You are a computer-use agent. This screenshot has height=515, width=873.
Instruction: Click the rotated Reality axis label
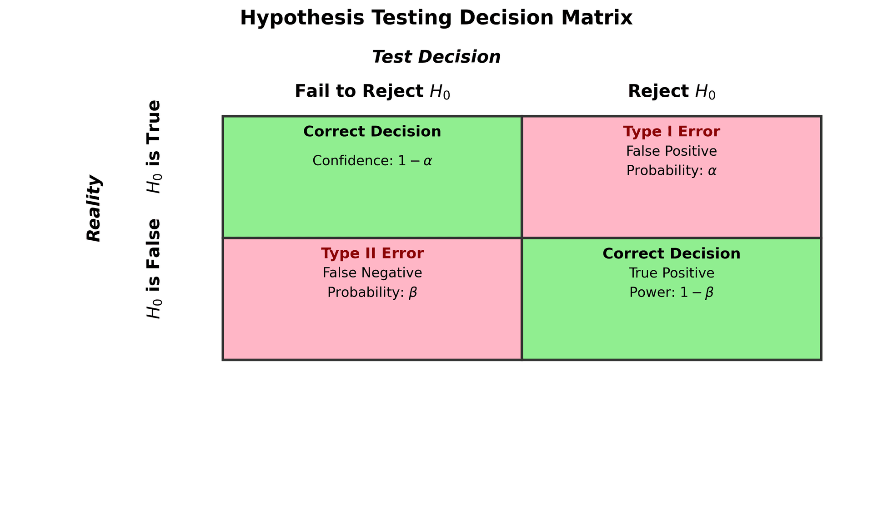(x=94, y=208)
